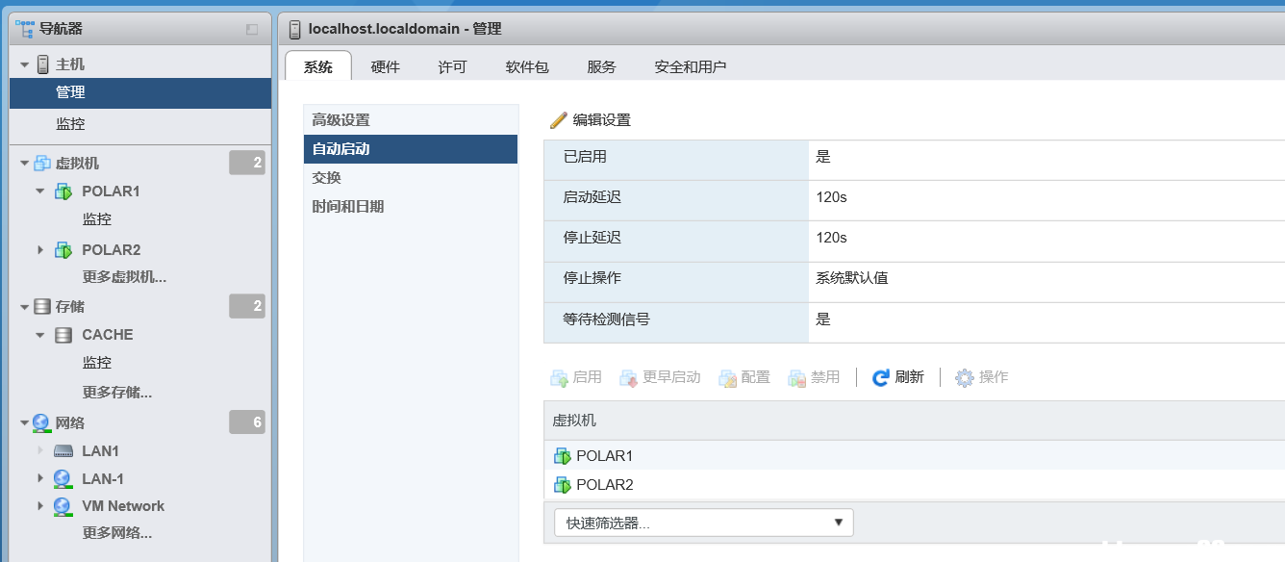
Task: Collapse the 虚拟机 tree section
Action: tap(24, 164)
